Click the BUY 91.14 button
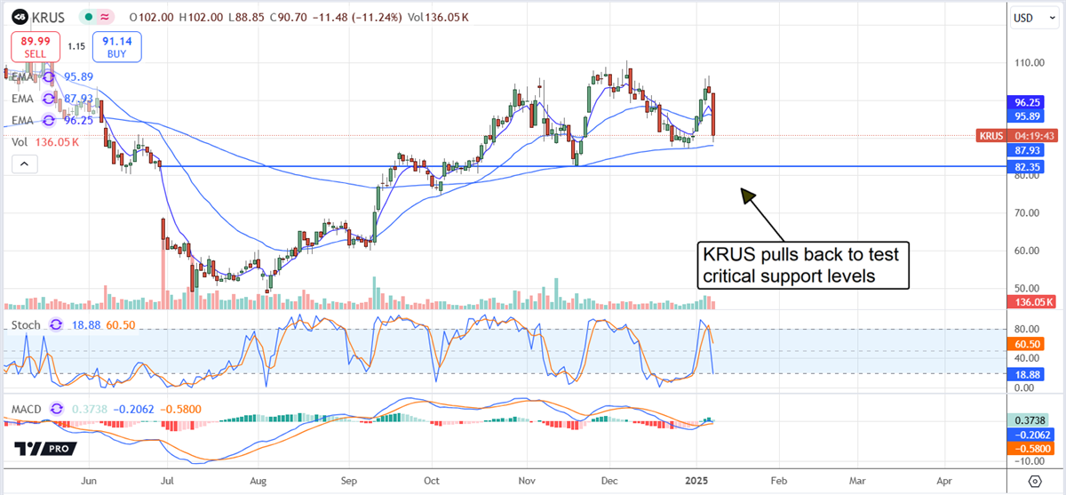Screen dimensions: 1066x495 click(117, 45)
